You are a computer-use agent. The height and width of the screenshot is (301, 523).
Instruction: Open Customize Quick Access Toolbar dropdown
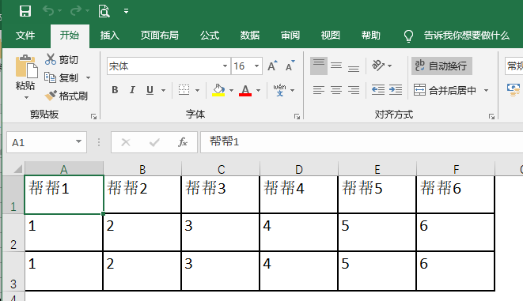126,11
